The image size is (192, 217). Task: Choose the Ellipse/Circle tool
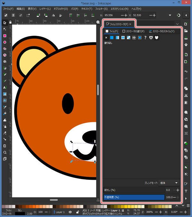[x=4, y=42]
